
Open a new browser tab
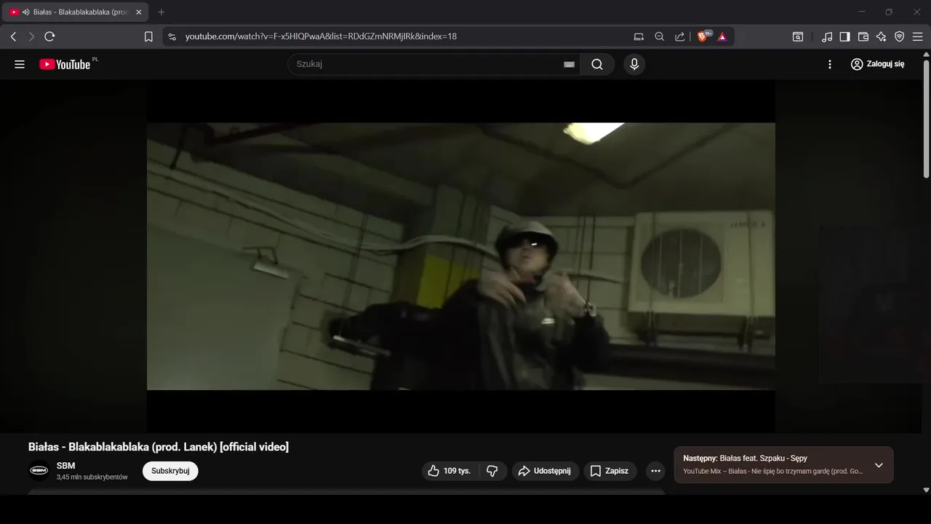click(161, 12)
